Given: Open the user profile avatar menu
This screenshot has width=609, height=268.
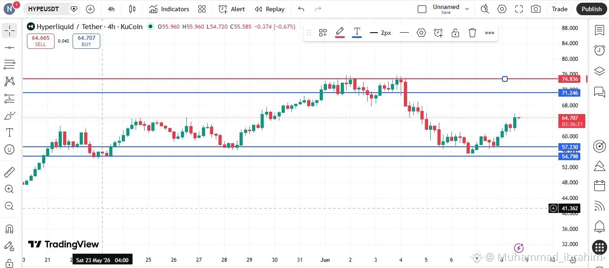Looking at the screenshot, I should coord(10,9).
